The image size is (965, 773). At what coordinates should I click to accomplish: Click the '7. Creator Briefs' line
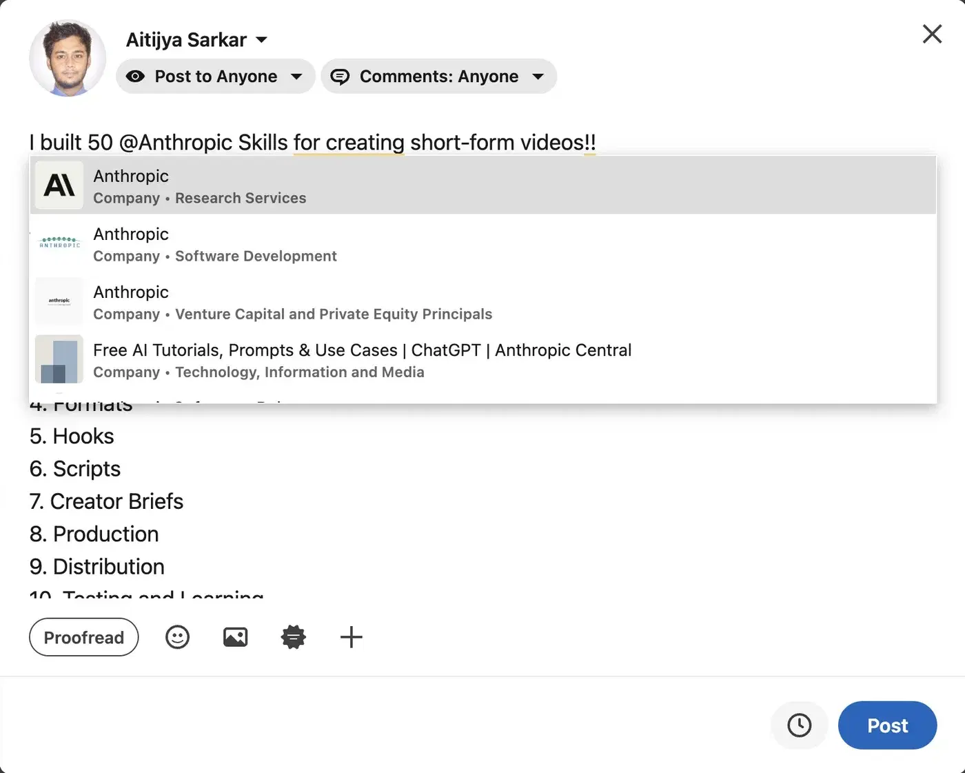click(106, 501)
